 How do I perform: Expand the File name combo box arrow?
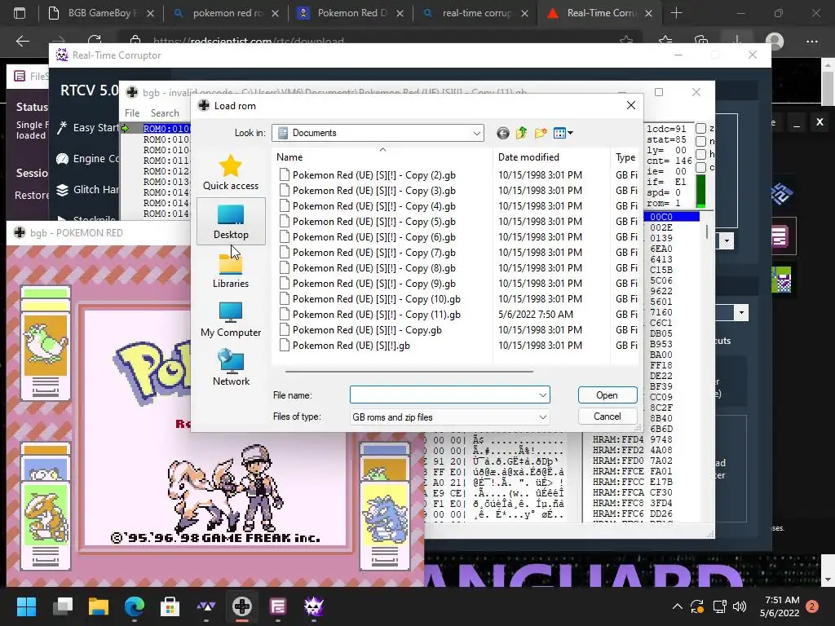pos(542,395)
